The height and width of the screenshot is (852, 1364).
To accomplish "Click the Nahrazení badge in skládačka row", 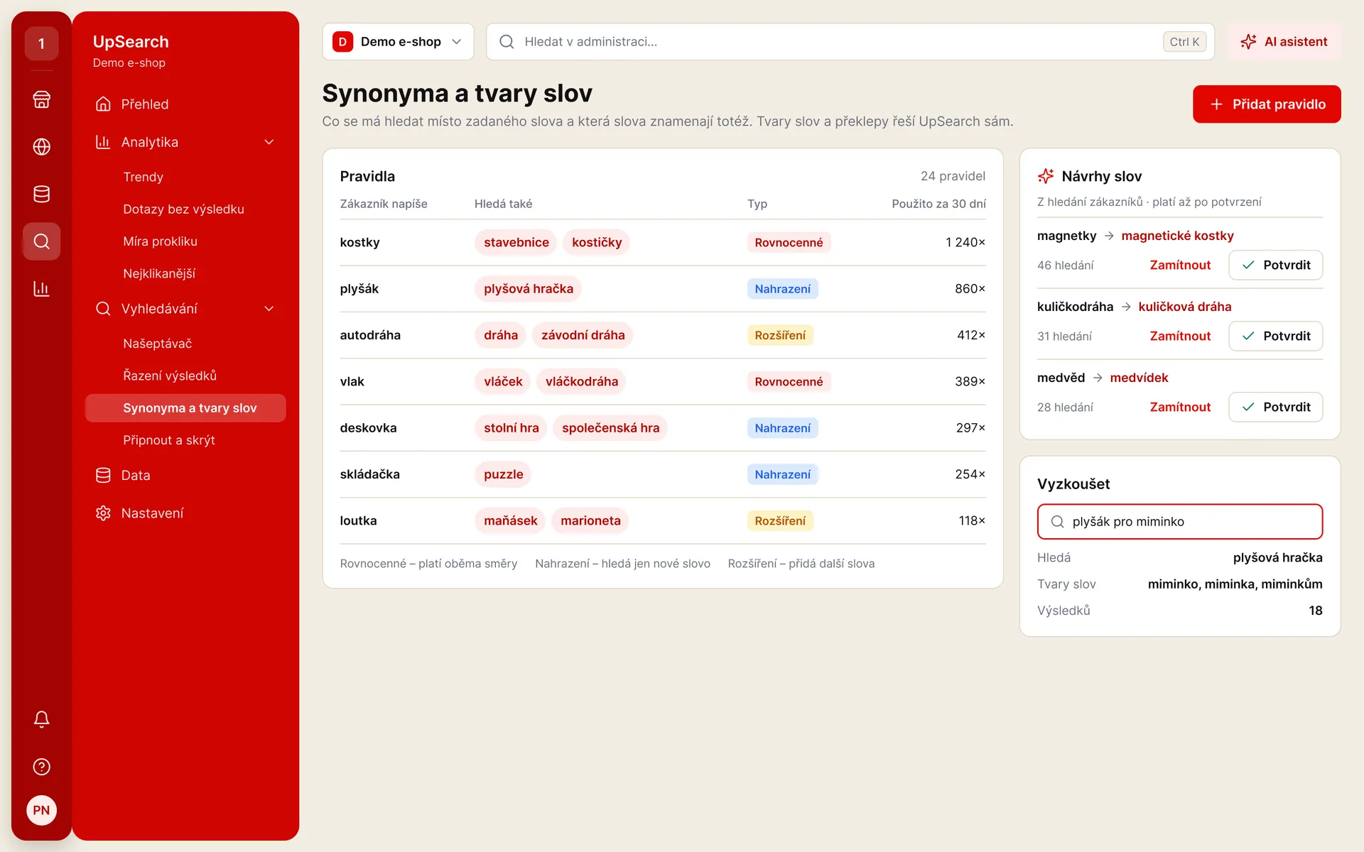I will [x=782, y=474].
